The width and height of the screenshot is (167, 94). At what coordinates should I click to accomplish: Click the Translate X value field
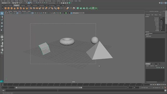point(162,18)
